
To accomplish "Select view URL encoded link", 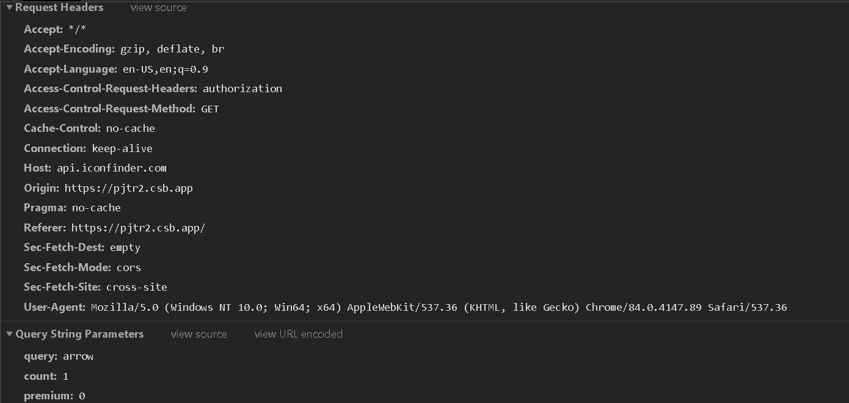I will [x=299, y=334].
